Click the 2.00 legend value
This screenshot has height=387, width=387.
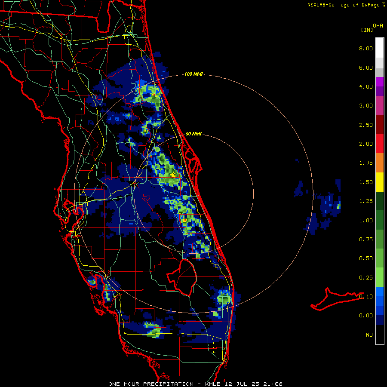coord(366,144)
